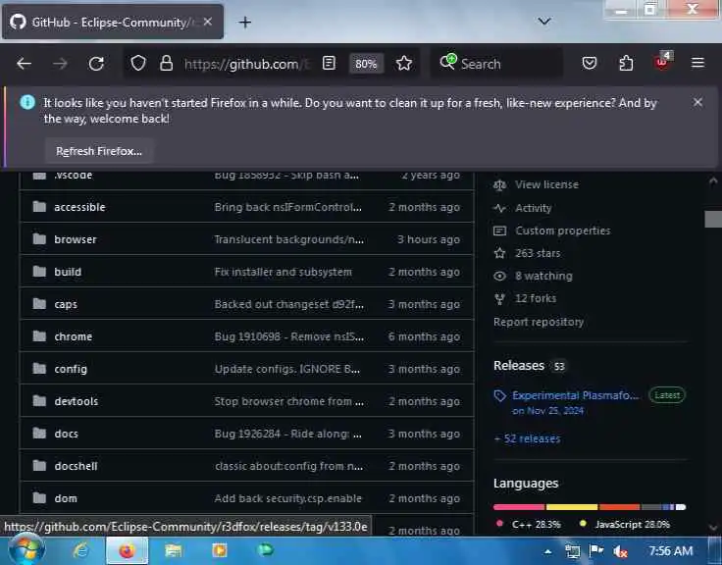
Task: Launch Internet Explorer from taskbar
Action: (81, 550)
